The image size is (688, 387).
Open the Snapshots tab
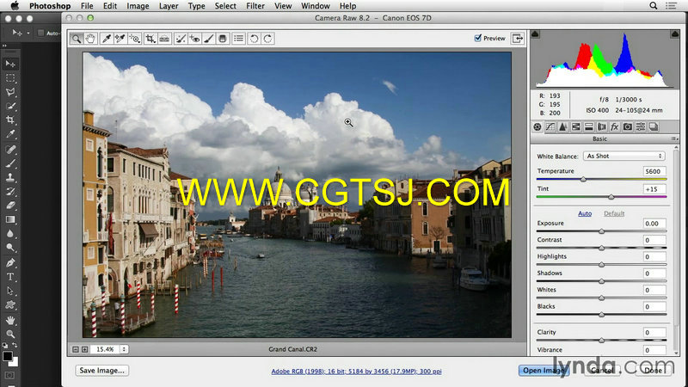click(x=654, y=126)
